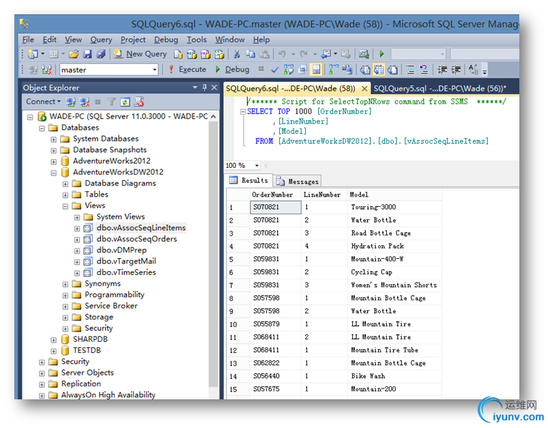Select the Results tab

pyautogui.click(x=249, y=180)
